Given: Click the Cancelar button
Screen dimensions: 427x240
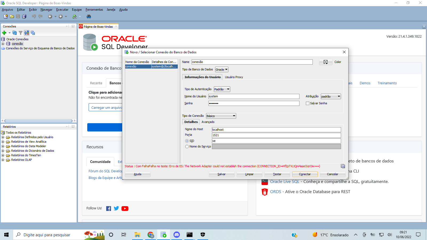Looking at the screenshot, I should point(333,174).
